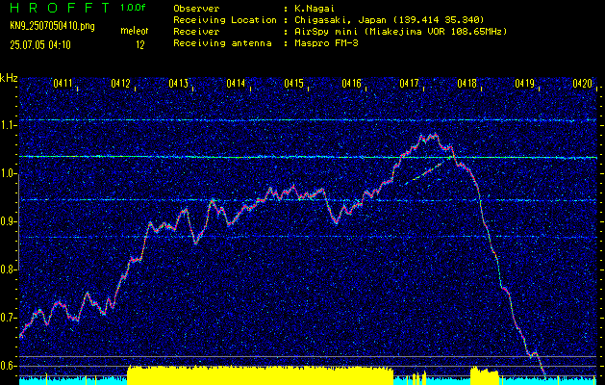Click the 1.0 frequency axis label
The image size is (605, 385).
click(9, 174)
